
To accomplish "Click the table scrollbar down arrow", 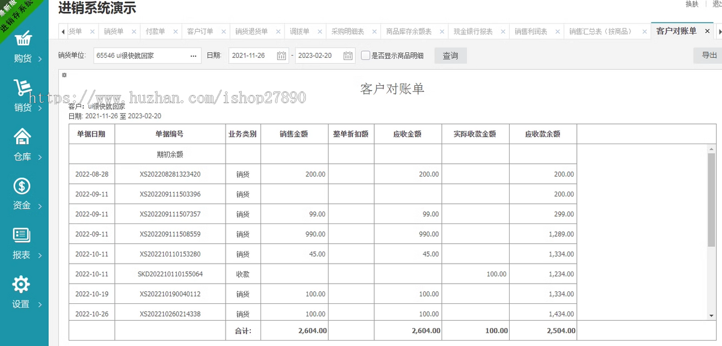I will tap(712, 315).
